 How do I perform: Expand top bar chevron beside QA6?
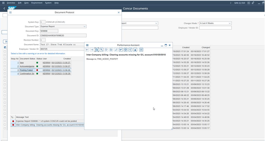tap(230, 3)
